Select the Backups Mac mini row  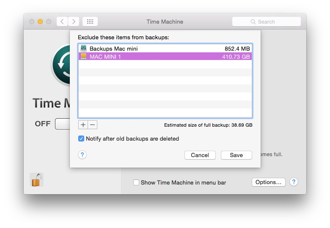tap(165, 49)
